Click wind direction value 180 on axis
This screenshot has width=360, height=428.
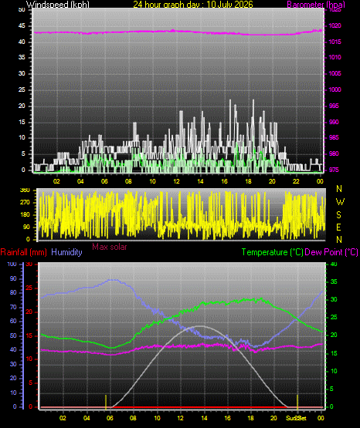pos(25,215)
